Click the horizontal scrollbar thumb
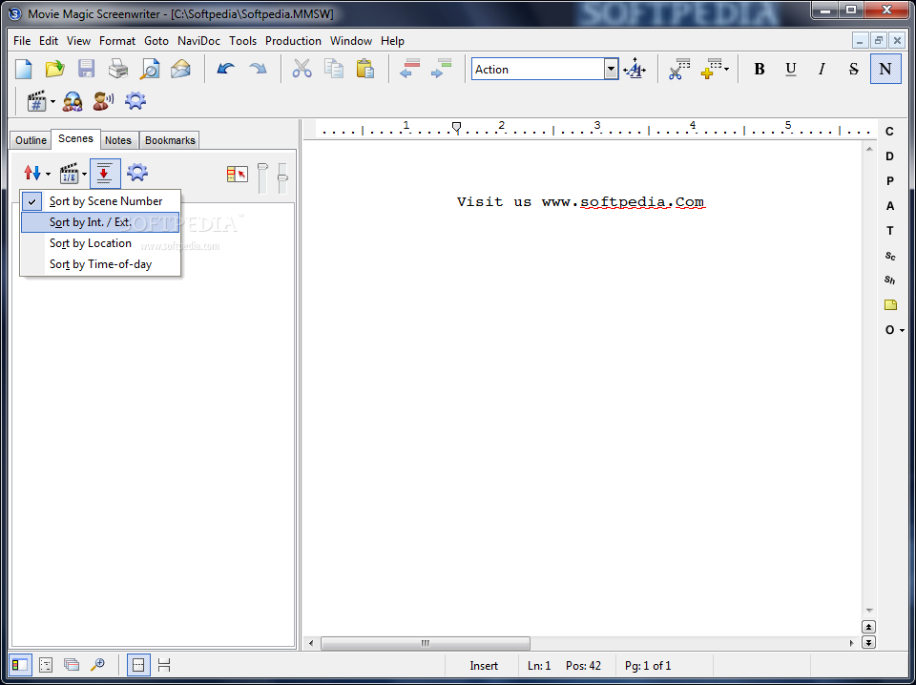The width and height of the screenshot is (916, 685). [426, 643]
